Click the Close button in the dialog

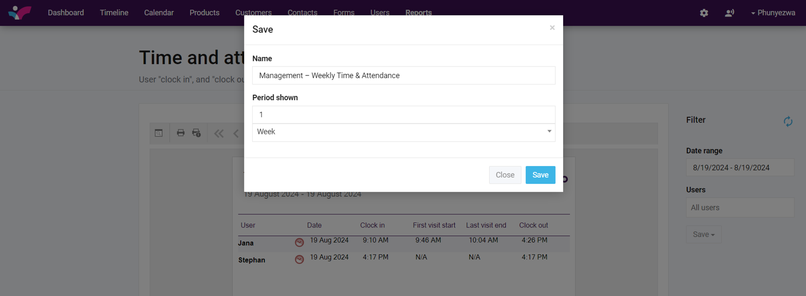point(505,175)
